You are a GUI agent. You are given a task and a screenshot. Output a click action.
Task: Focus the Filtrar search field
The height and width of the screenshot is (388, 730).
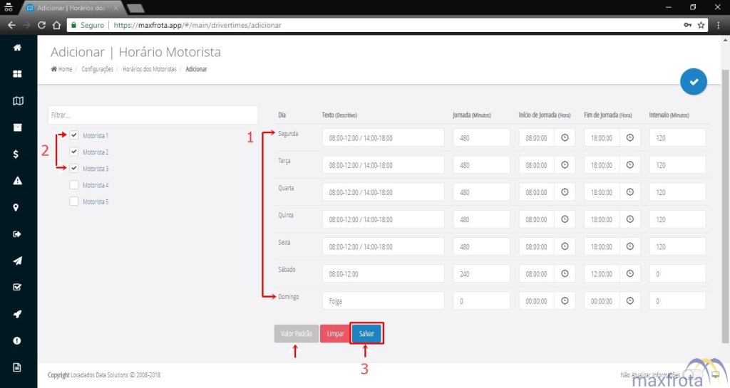pos(153,115)
